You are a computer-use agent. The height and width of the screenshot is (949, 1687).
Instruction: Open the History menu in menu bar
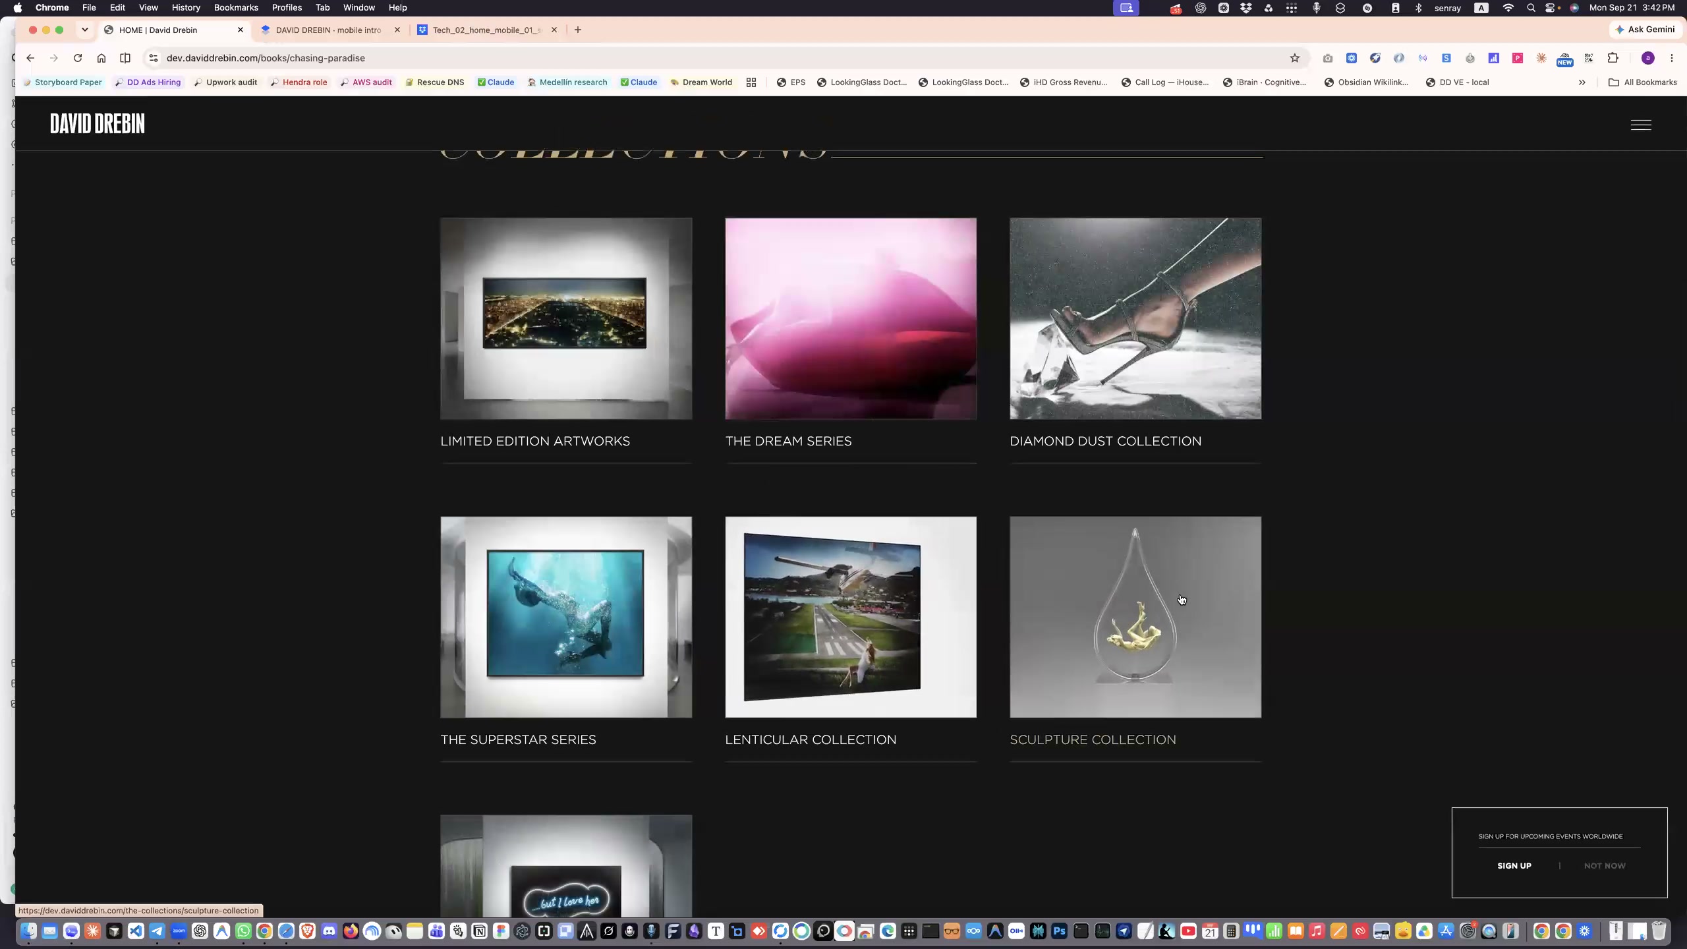pyautogui.click(x=186, y=8)
